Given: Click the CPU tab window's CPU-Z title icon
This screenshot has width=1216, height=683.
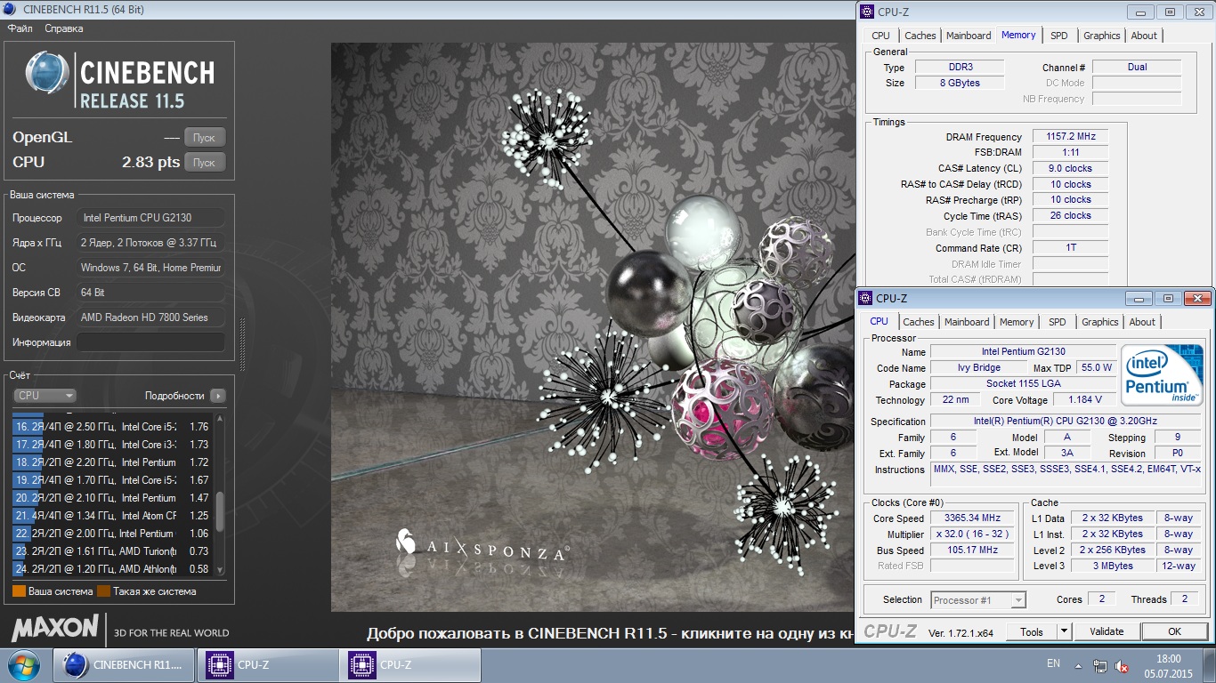Looking at the screenshot, I should pyautogui.click(x=865, y=298).
